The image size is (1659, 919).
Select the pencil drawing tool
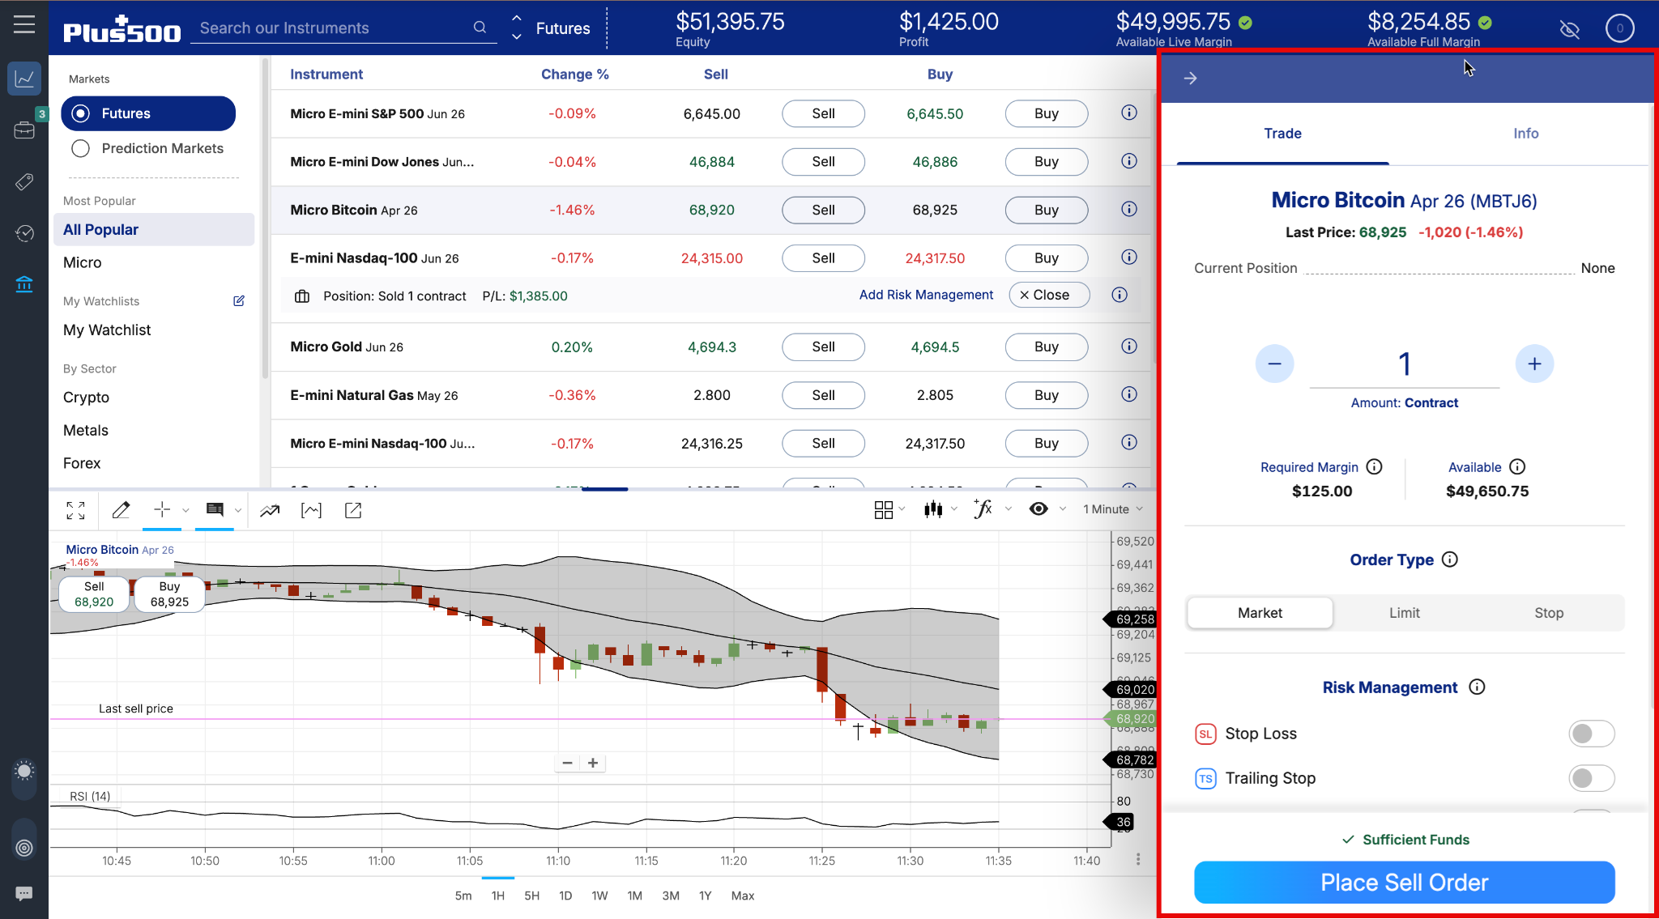[x=121, y=510]
